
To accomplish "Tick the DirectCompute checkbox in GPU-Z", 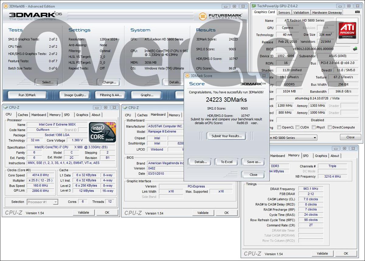I will [x=329, y=127].
